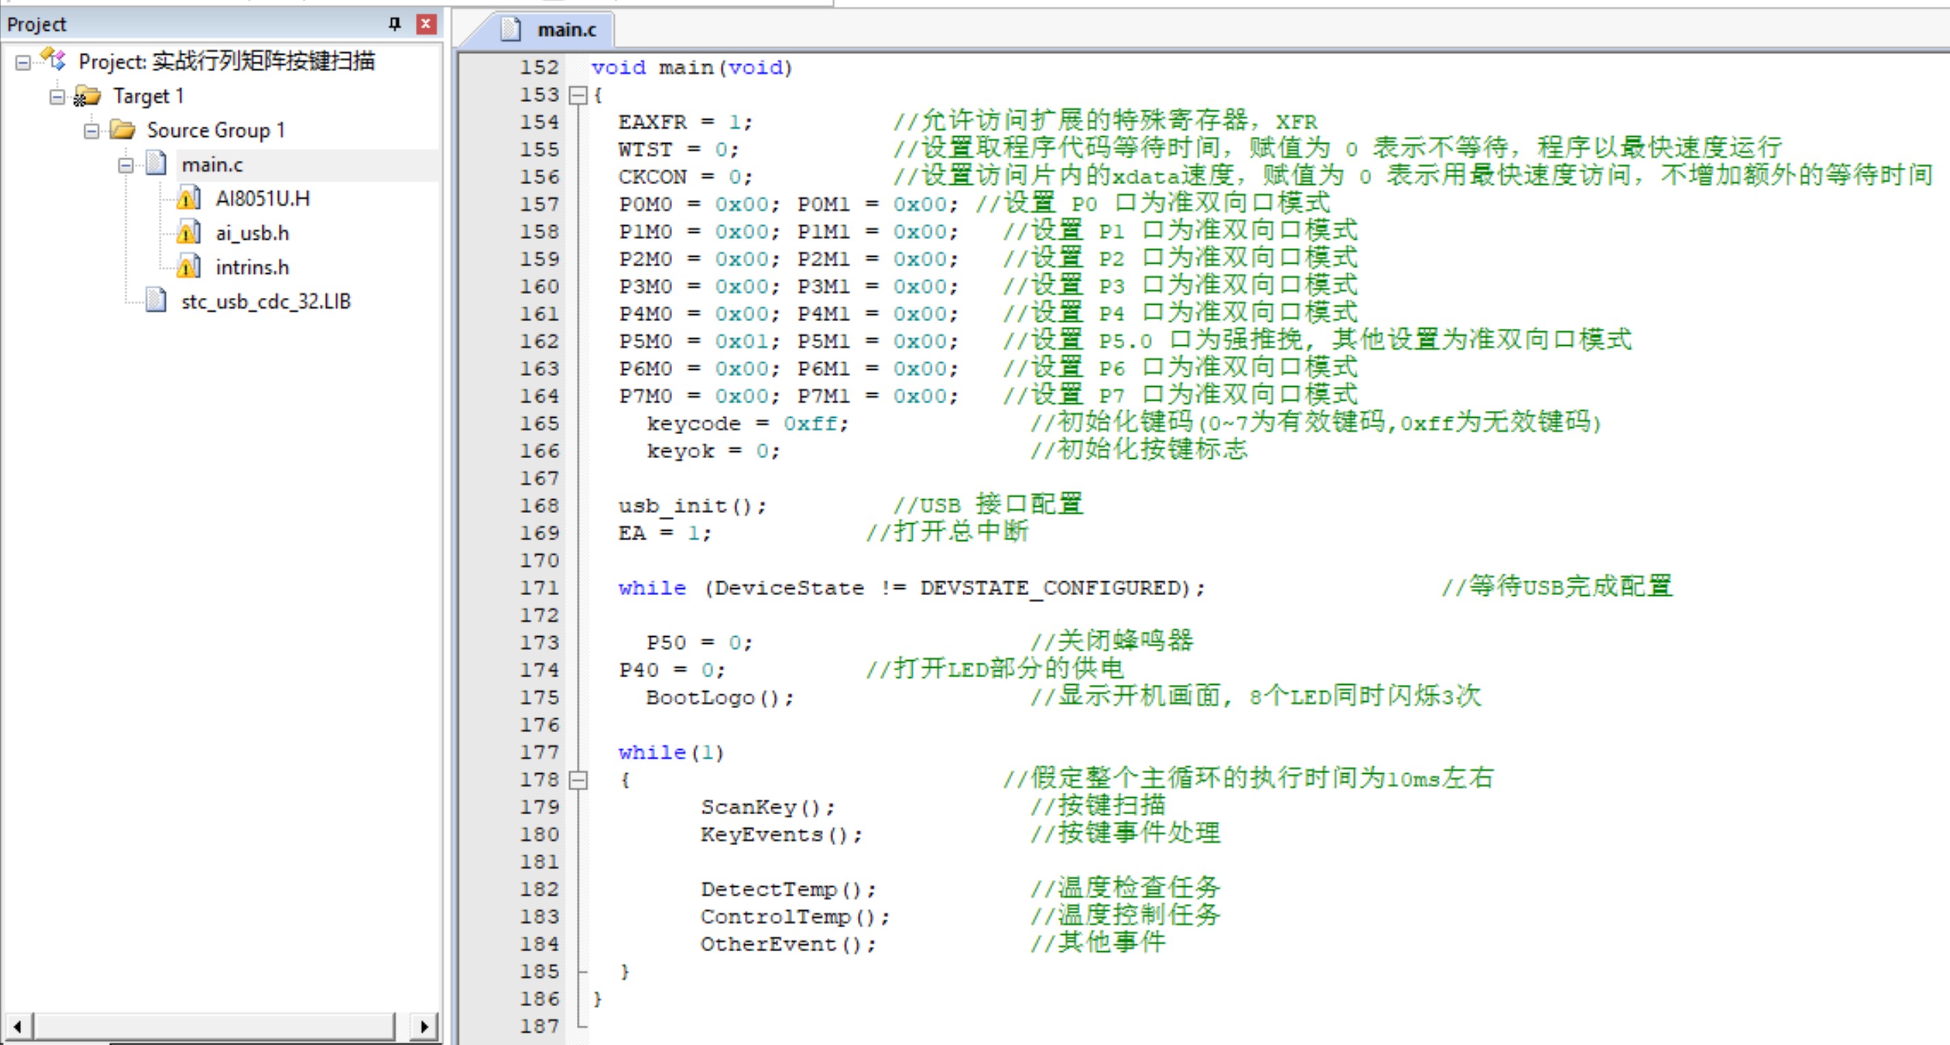Click 'P0M1 = 0x00;' code text

tap(877, 204)
